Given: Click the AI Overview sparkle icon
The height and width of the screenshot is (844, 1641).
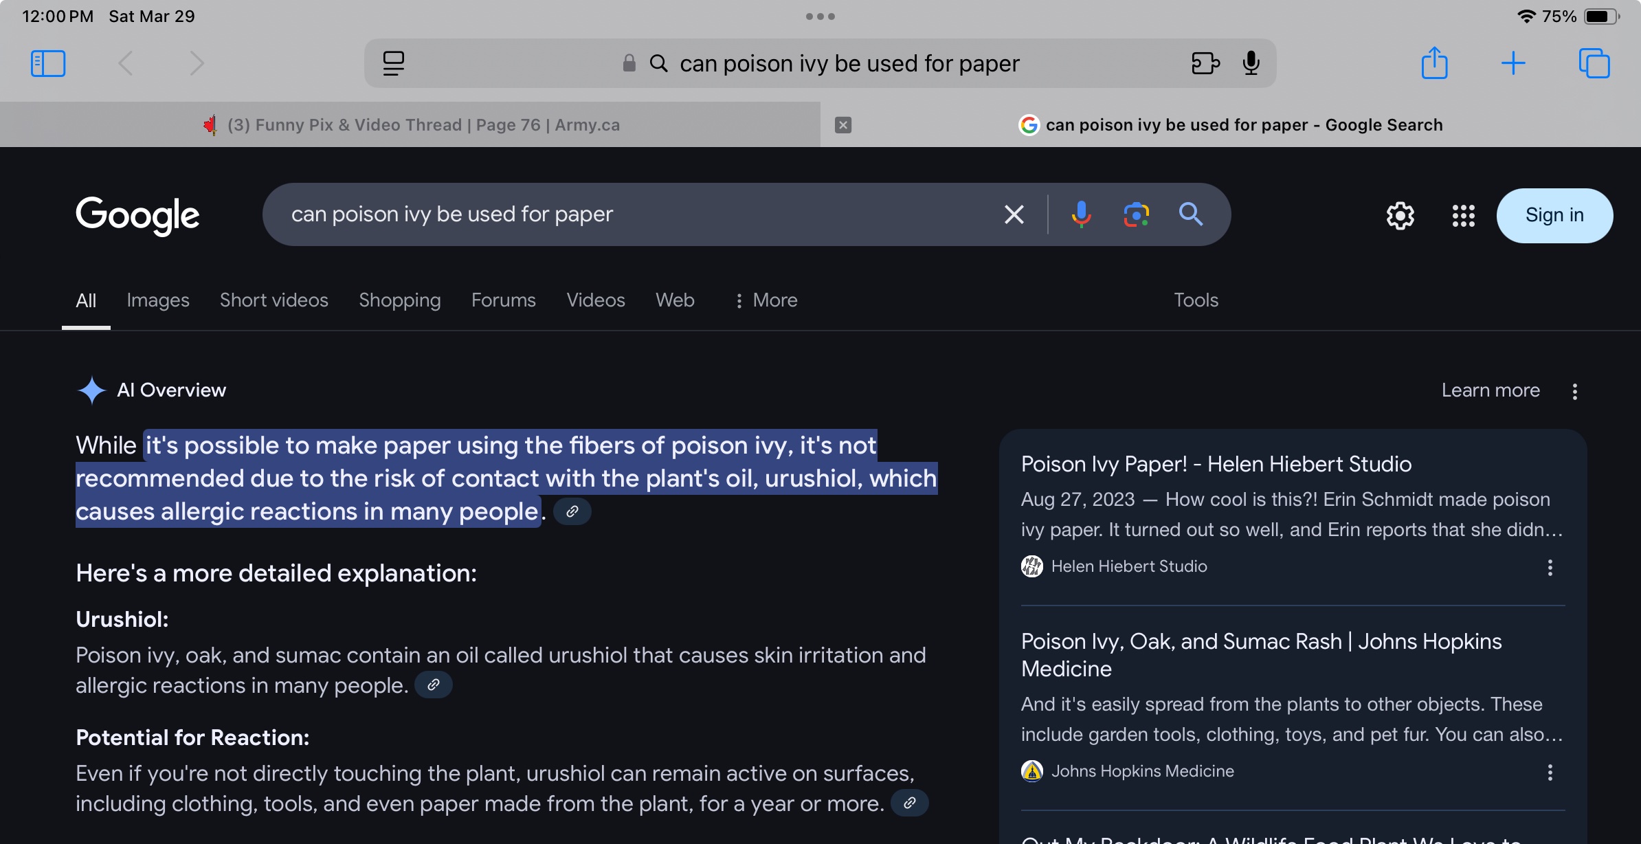Looking at the screenshot, I should tap(91, 390).
